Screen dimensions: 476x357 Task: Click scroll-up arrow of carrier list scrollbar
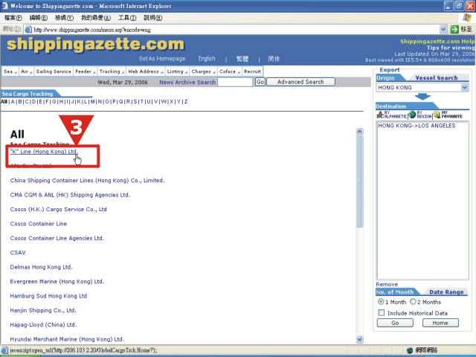[360, 132]
